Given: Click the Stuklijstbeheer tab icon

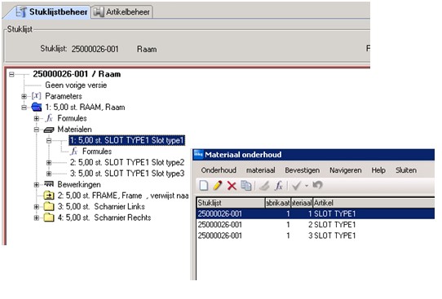Looking at the screenshot, I should 21,12.
